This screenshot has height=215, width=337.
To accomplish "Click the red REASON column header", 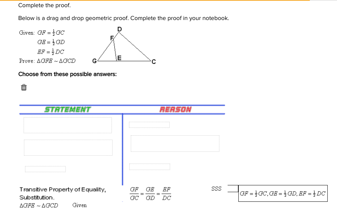I will (175, 110).
